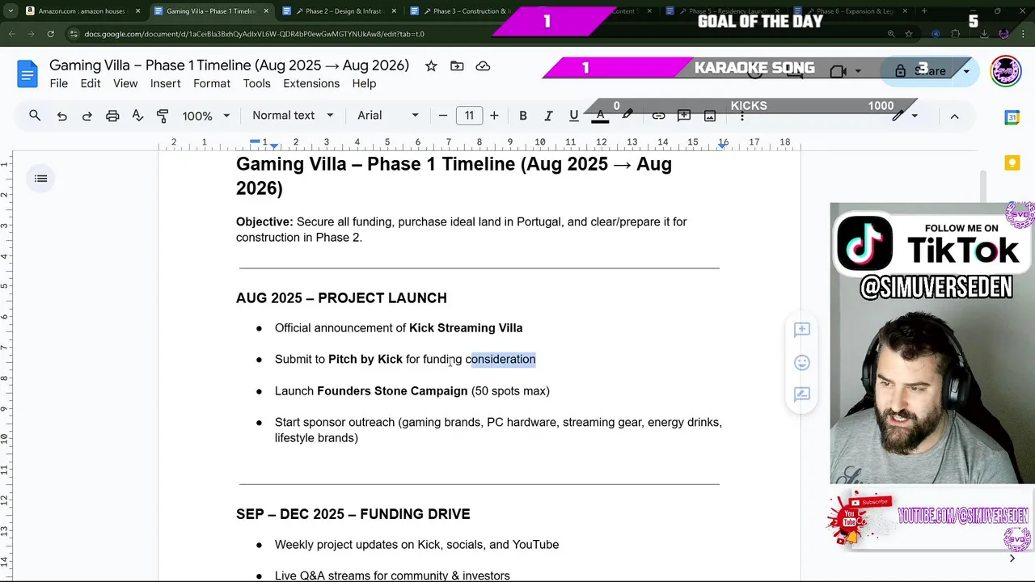Check the cloud save status icon
The width and height of the screenshot is (1035, 582).
483,66
